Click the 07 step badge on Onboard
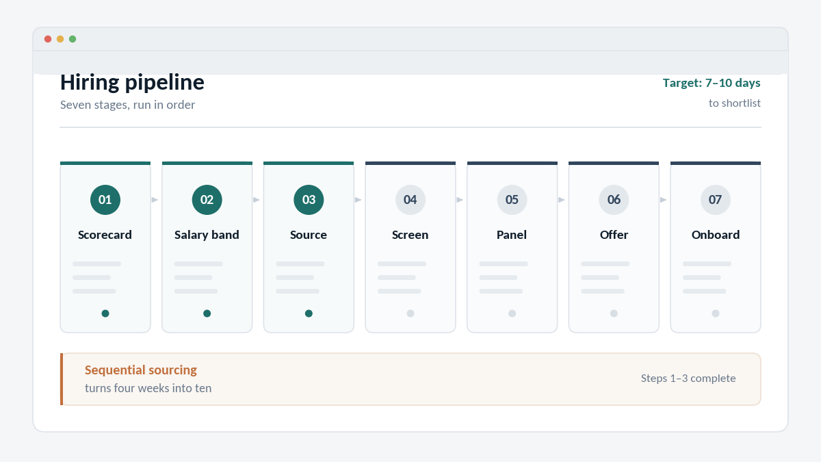This screenshot has width=821, height=462. (716, 200)
